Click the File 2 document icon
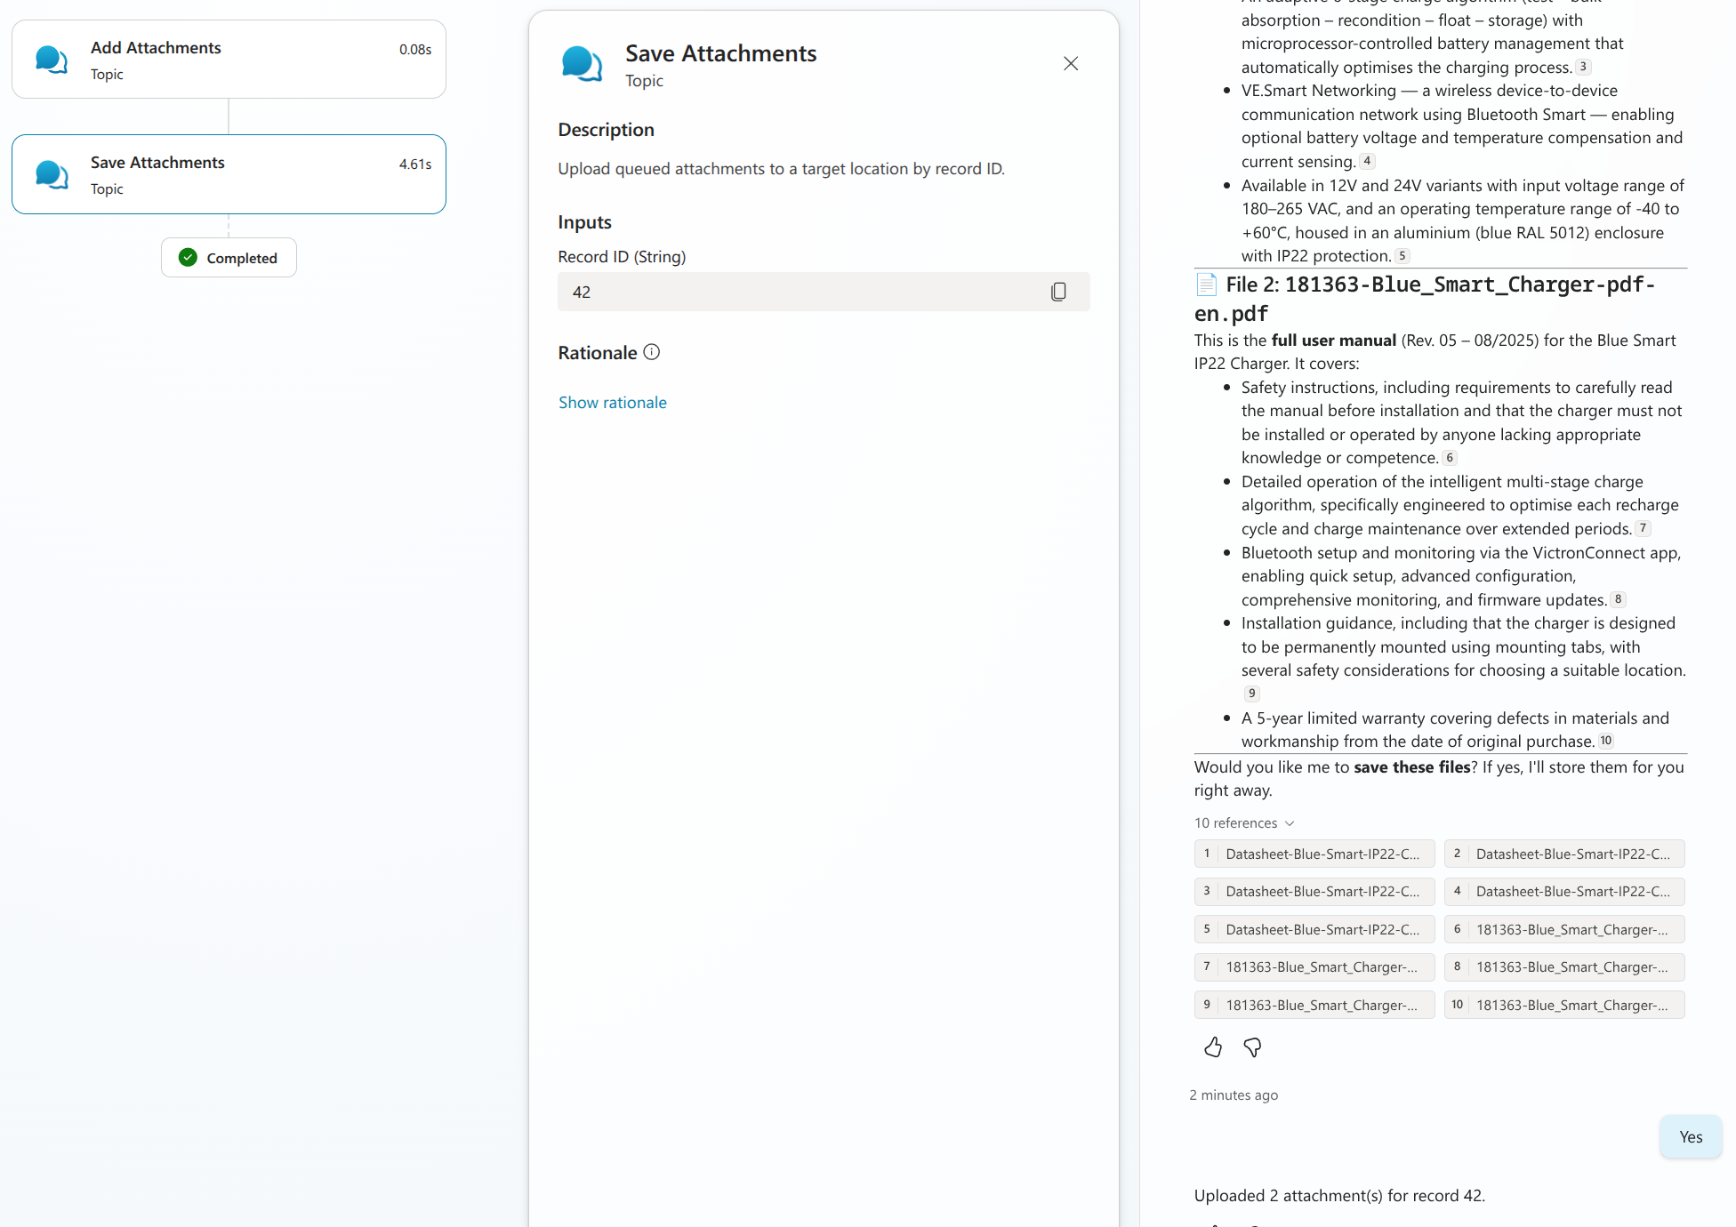 pyautogui.click(x=1207, y=285)
